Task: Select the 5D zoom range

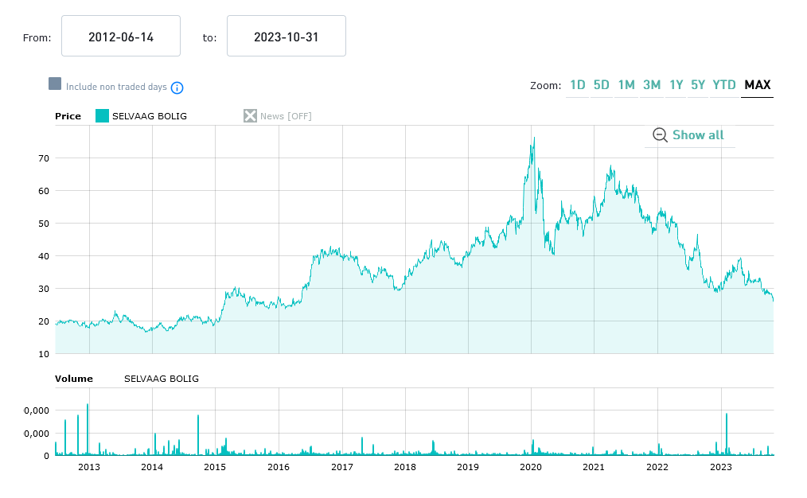Action: point(602,85)
